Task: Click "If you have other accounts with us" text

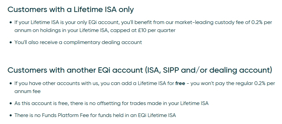Action: point(57,84)
